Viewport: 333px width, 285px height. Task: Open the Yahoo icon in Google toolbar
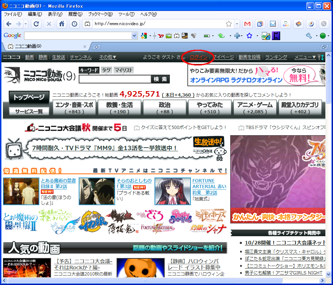pyautogui.click(x=161, y=36)
